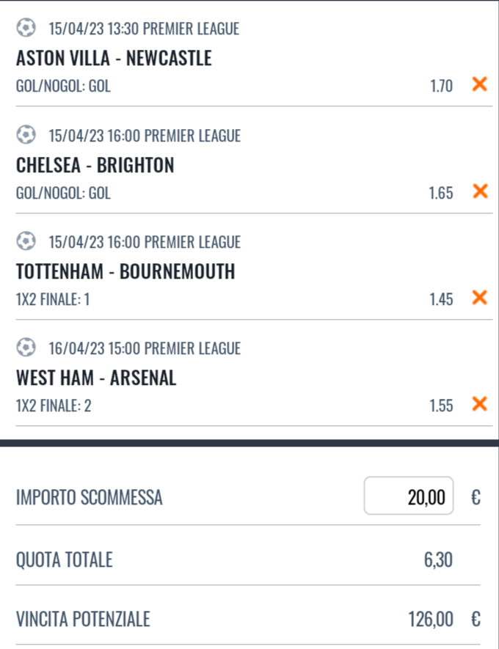
Task: Click the bet amount input field
Action: 409,497
